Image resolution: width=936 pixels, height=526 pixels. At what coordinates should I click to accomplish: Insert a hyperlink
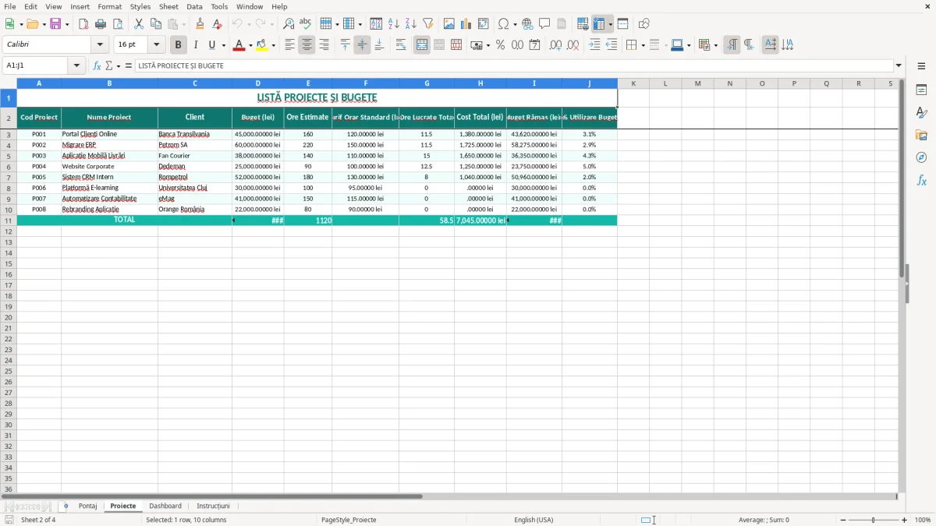528,24
